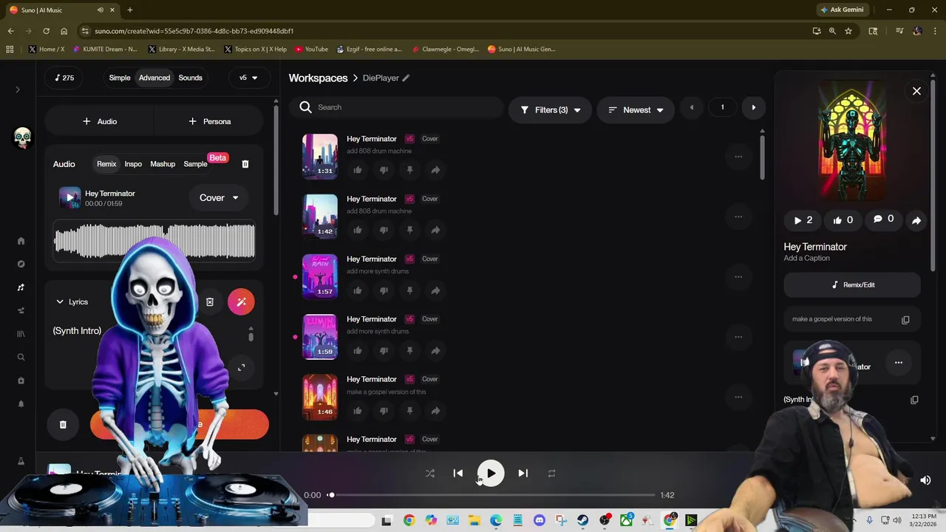Open the Cover type dropdown

point(218,198)
